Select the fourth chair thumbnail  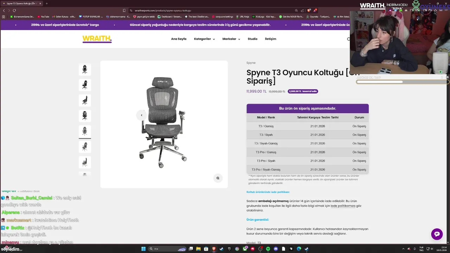(x=85, y=116)
